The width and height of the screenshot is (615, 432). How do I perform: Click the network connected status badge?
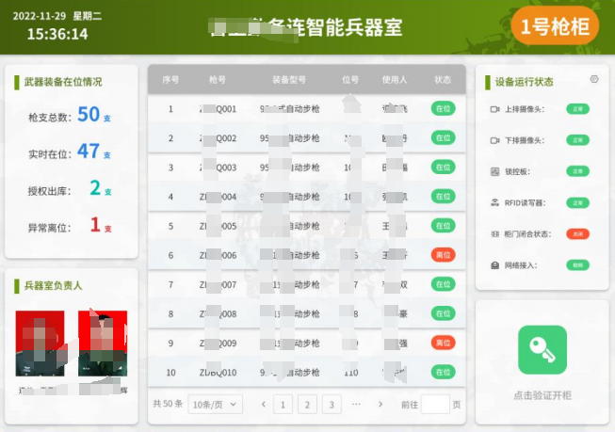(x=577, y=265)
